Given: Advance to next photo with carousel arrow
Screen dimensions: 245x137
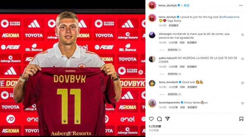Looking at the screenshot, I should tap(140, 72).
